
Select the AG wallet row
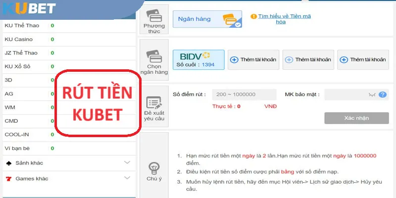(x=69, y=94)
